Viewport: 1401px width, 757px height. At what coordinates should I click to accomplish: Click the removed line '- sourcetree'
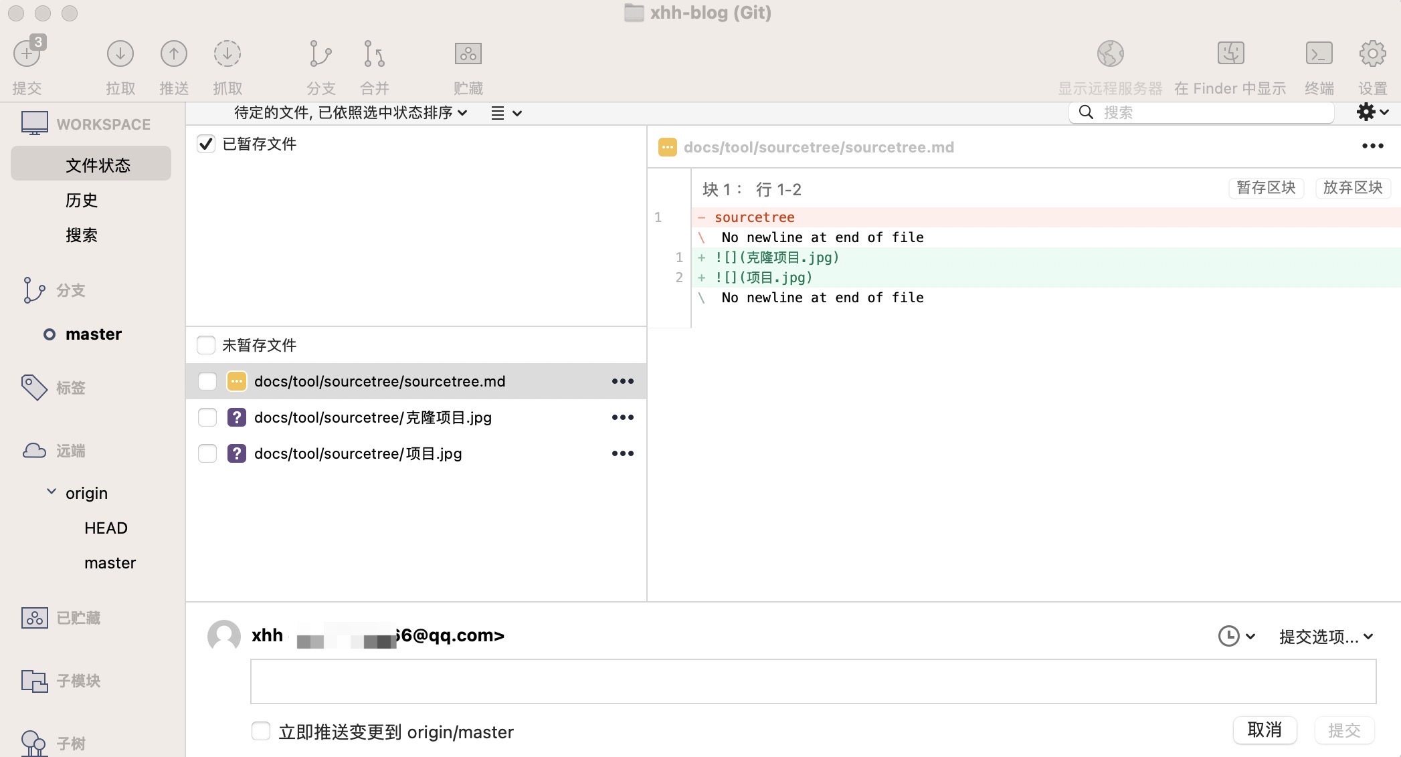pos(1046,217)
